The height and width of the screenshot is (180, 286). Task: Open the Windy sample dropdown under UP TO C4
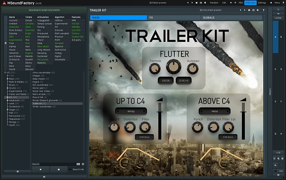[130, 111]
